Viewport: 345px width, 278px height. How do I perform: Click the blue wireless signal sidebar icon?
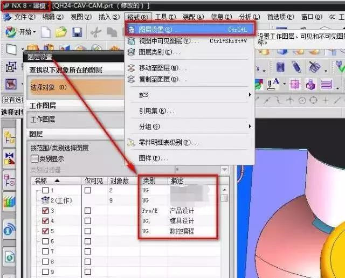(9, 229)
